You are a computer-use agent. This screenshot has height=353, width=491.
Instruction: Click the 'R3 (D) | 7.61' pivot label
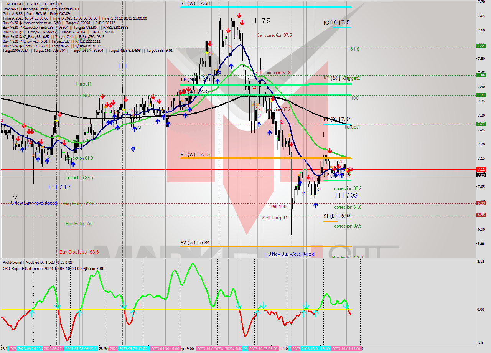tap(337, 23)
